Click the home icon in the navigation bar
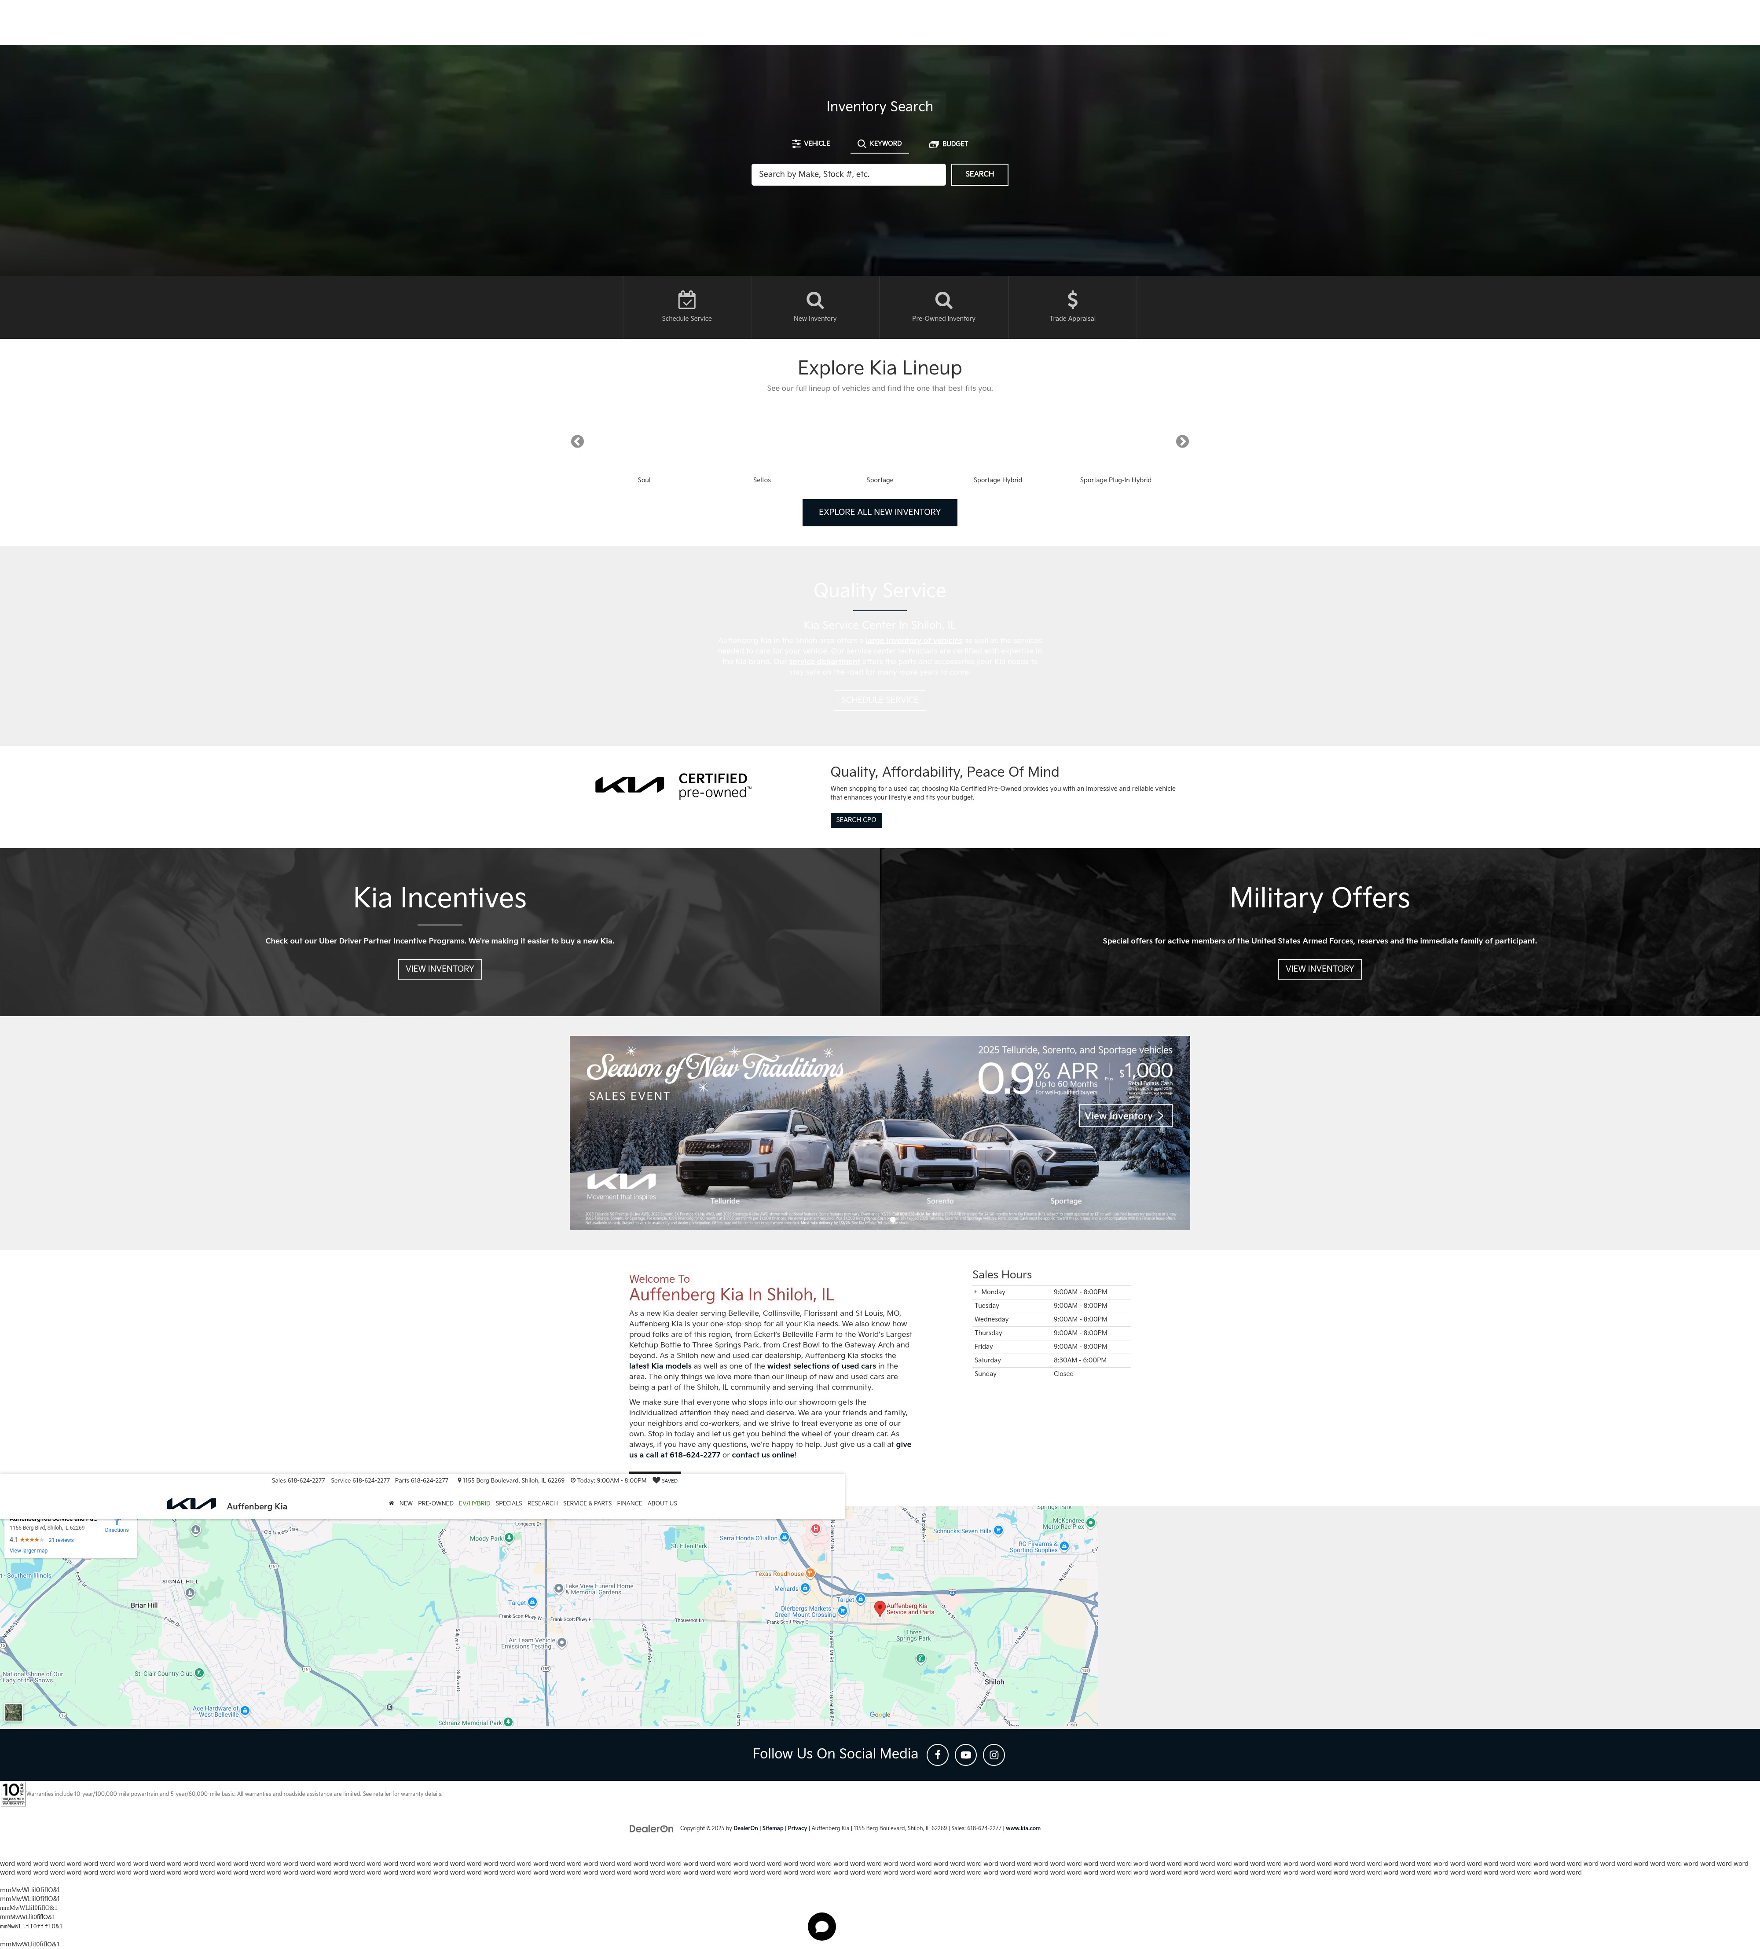 [x=392, y=1503]
